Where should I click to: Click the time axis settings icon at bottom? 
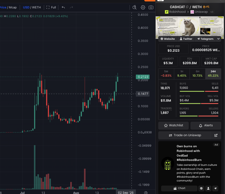click(146, 193)
